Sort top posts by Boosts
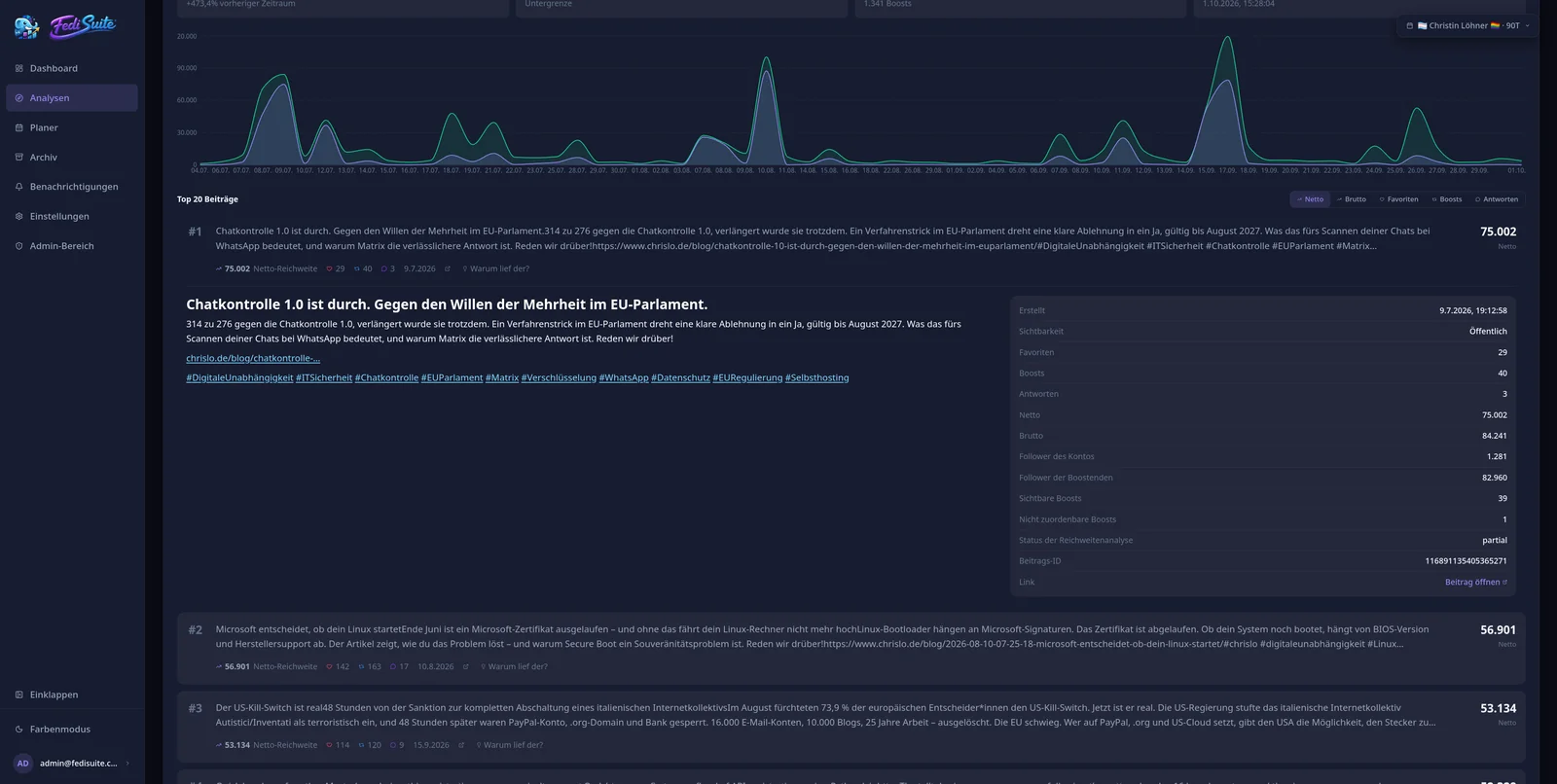Viewport: 1557px width, 784px height. click(1447, 199)
